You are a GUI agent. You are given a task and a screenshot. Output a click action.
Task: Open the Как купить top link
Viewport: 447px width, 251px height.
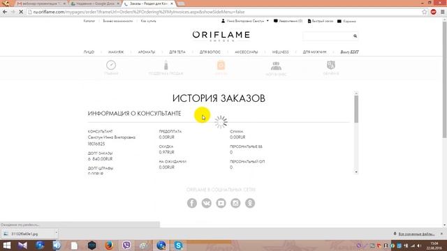tap(149, 21)
